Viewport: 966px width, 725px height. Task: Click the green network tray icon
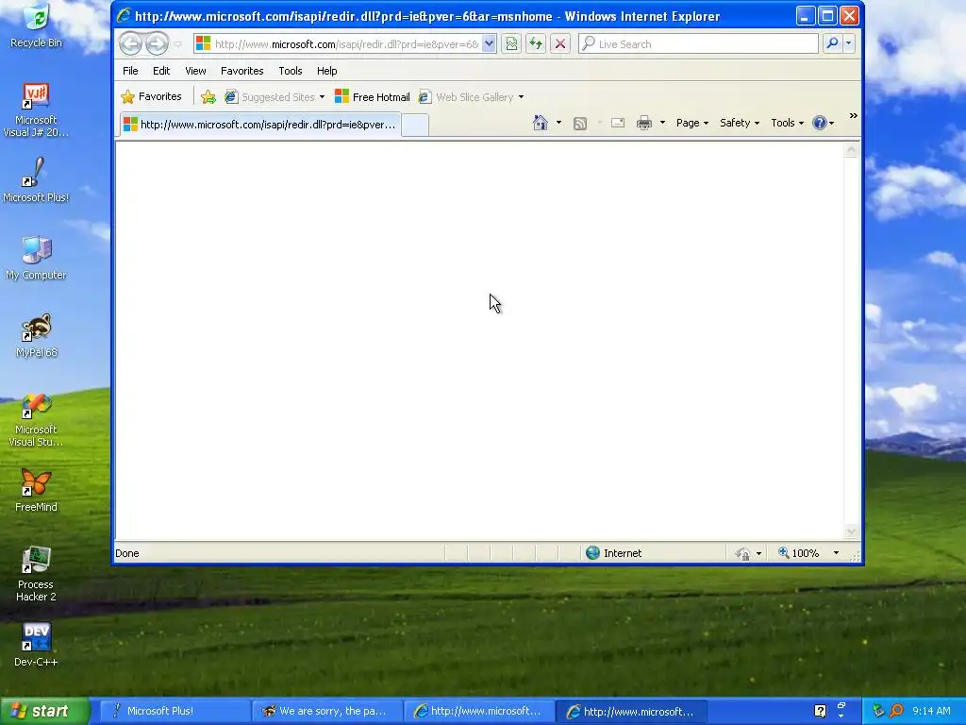878,711
